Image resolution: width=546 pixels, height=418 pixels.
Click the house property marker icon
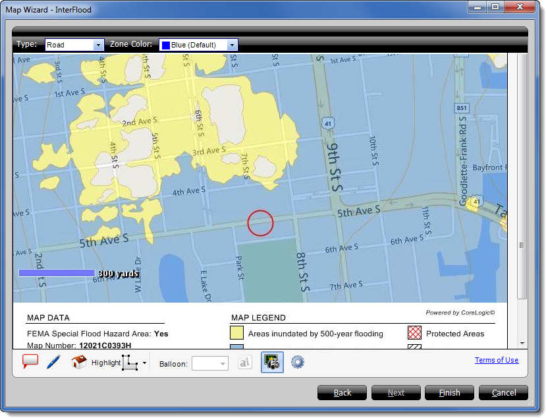79,362
